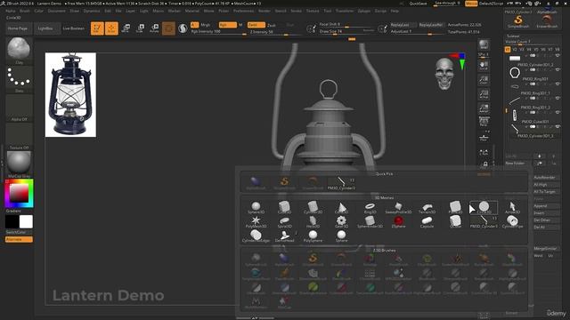Image resolution: width=570 pixels, height=320 pixels.
Task: Click the Scale transform icon
Action: (140, 28)
